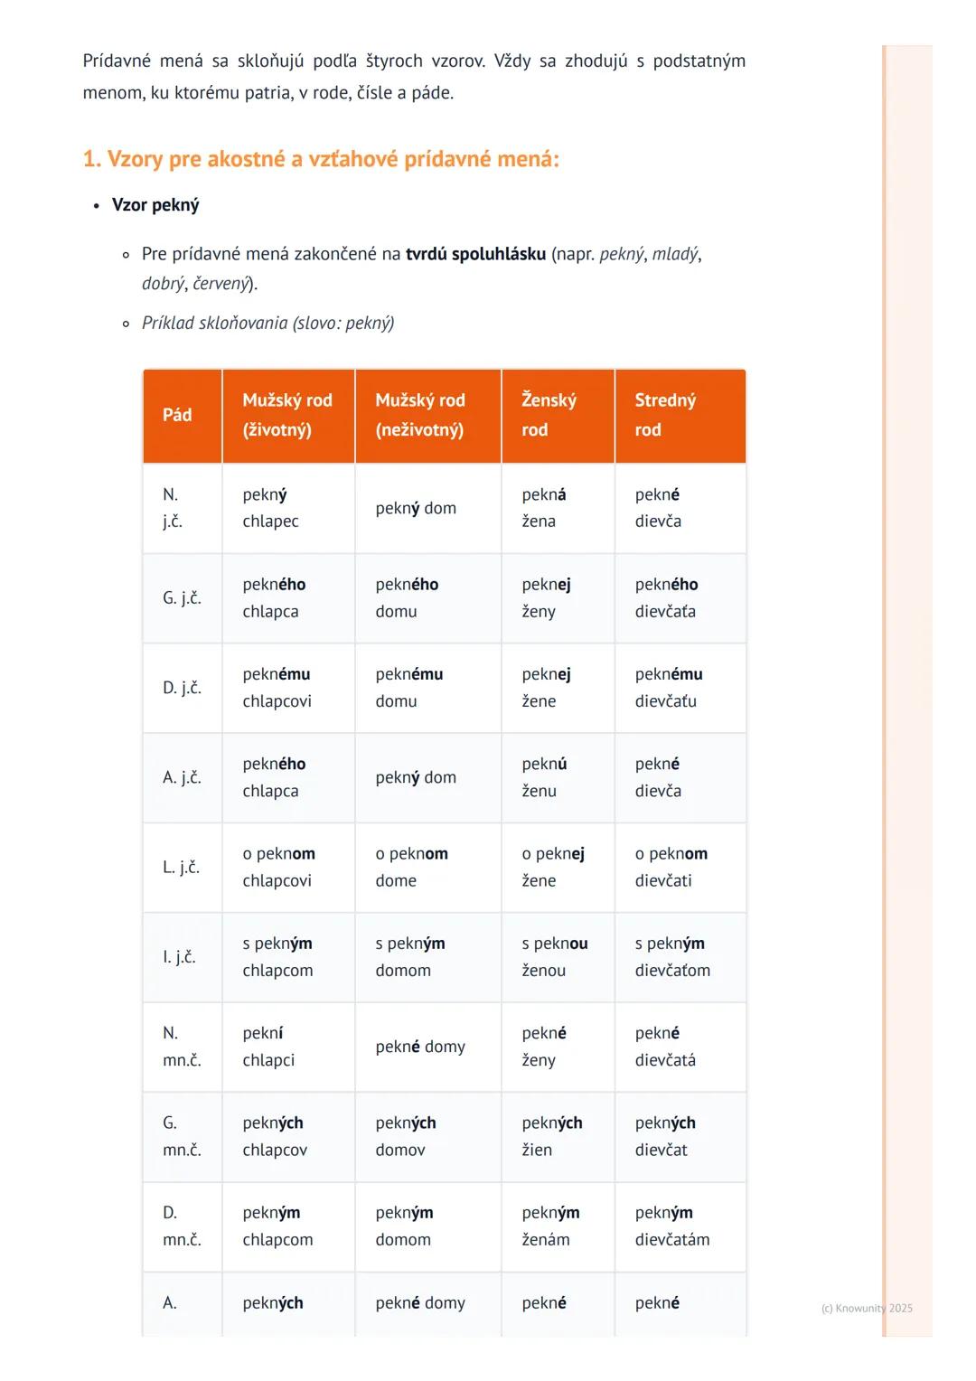976x1381 pixels.
Task: Select the "s peknou ženou" cell
Action: 555,957
